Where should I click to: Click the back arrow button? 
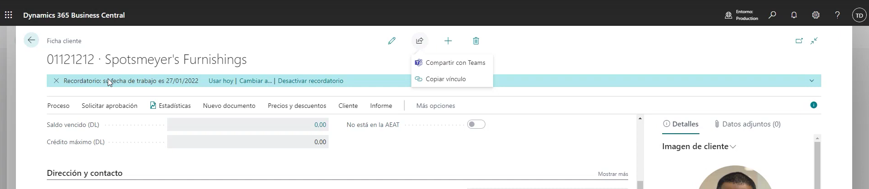coord(31,40)
